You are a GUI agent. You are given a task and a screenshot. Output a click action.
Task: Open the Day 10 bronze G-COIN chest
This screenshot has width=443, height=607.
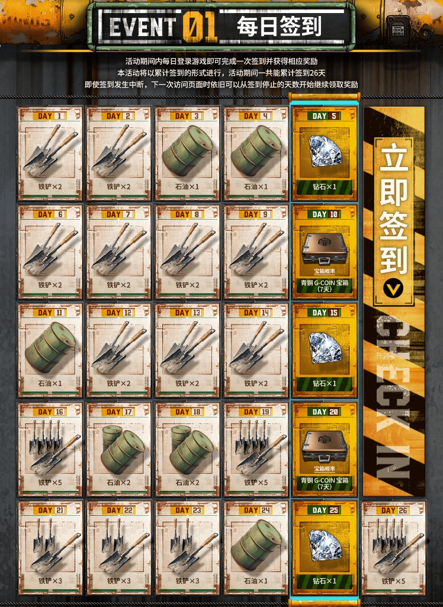pos(325,252)
